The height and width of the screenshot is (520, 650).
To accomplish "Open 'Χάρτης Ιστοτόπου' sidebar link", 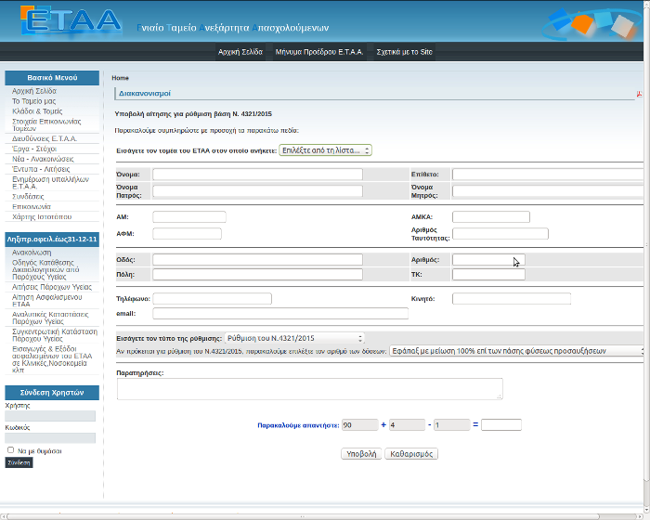I will (x=42, y=217).
